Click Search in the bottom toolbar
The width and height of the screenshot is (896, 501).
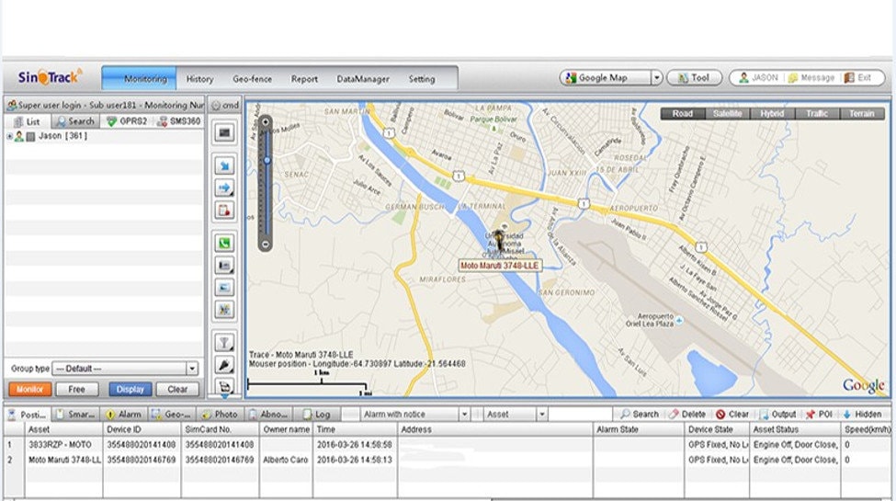pos(640,414)
